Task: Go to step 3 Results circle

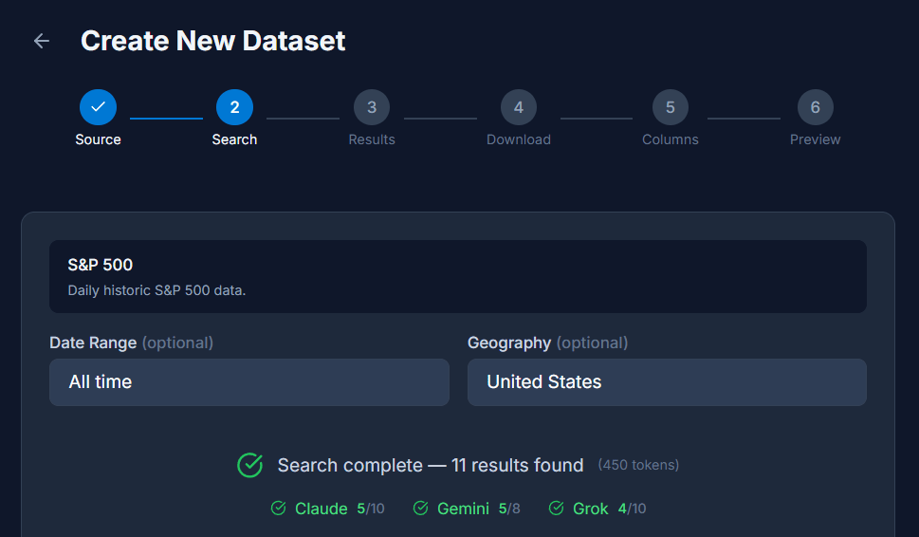Action: pyautogui.click(x=372, y=107)
